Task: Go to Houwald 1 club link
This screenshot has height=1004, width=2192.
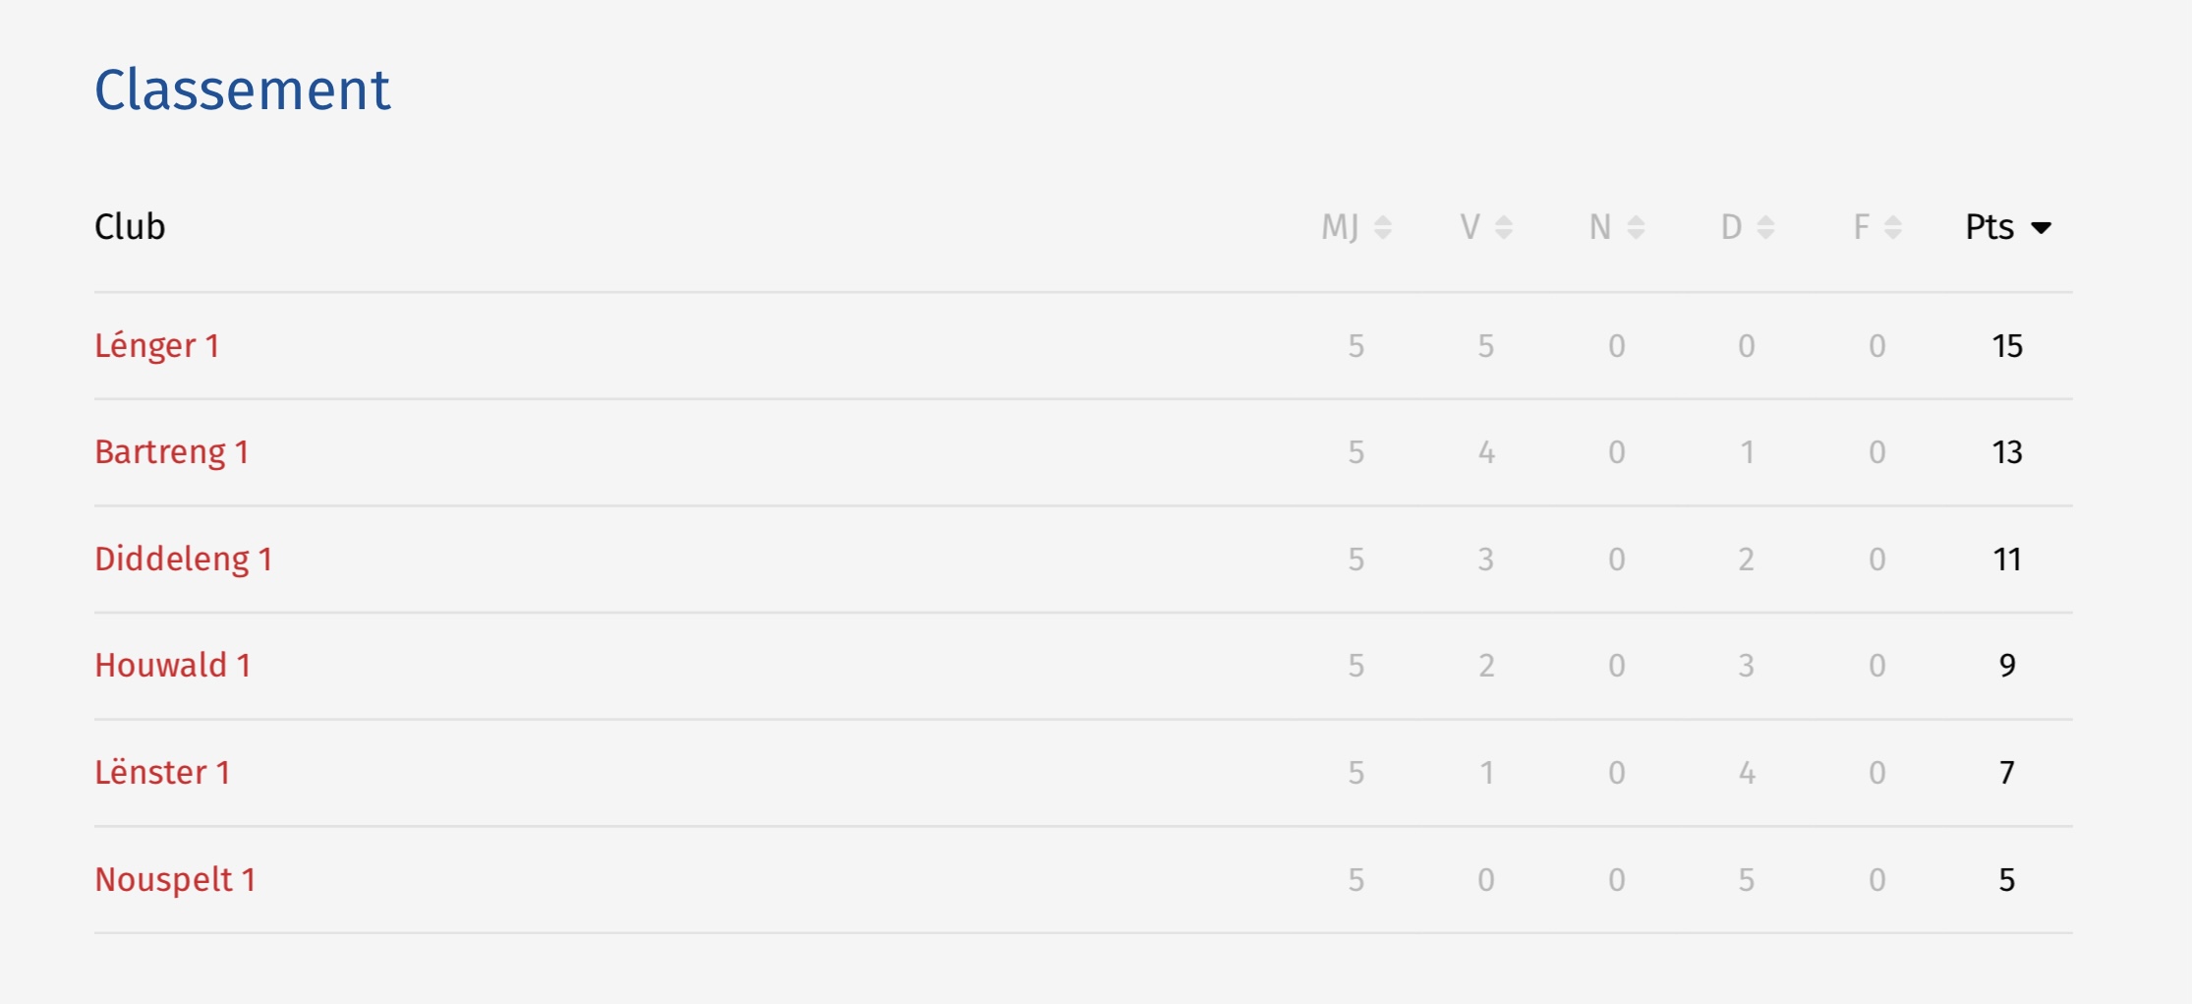Action: click(x=173, y=666)
